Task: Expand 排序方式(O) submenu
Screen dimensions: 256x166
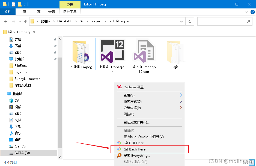Action: point(181,101)
